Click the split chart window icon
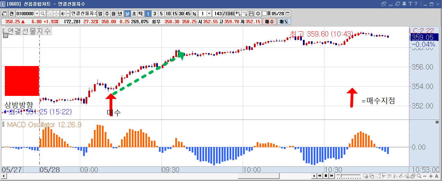Image resolution: width=442 pixels, height=181 pixels. click(366, 176)
